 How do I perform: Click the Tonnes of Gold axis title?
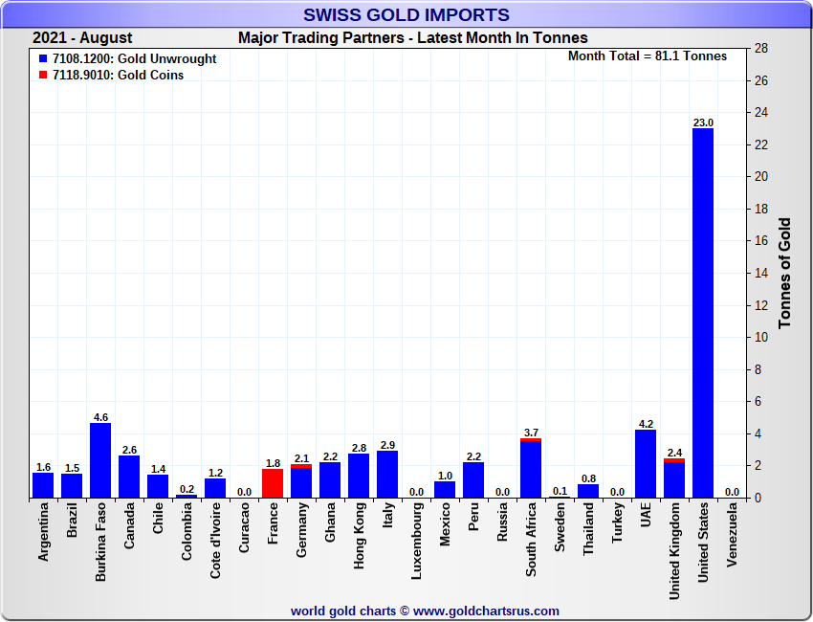pyautogui.click(x=784, y=273)
